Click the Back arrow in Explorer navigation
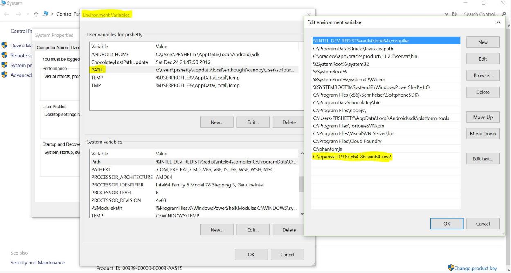511x273 pixels. (7, 14)
